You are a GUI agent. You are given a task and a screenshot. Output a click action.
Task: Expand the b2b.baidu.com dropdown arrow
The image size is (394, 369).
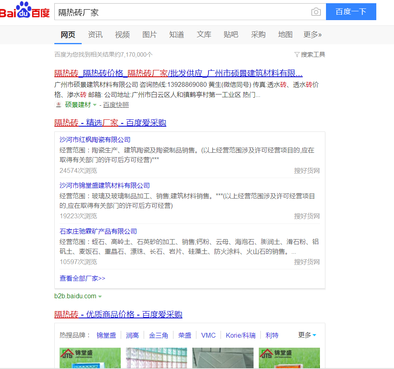coord(100,297)
